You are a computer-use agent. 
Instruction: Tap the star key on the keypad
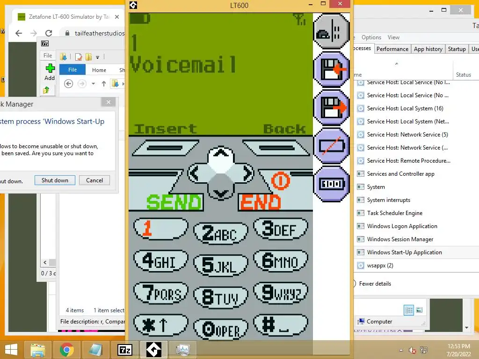point(161,325)
